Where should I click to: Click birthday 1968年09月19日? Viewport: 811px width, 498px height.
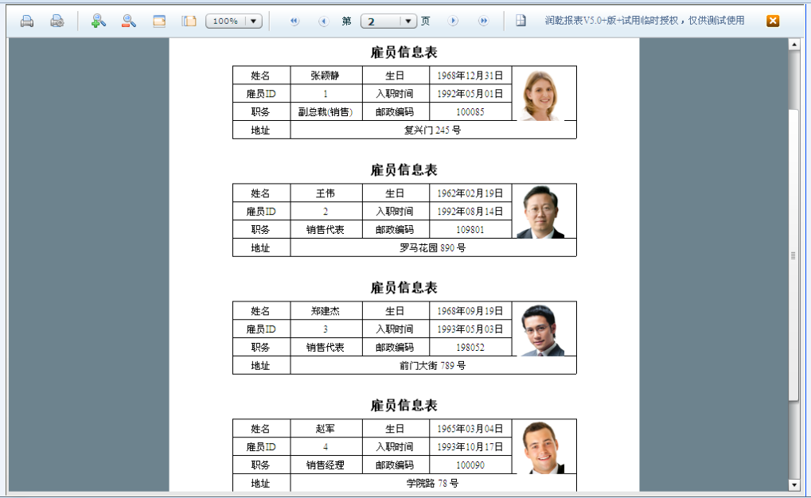click(470, 311)
